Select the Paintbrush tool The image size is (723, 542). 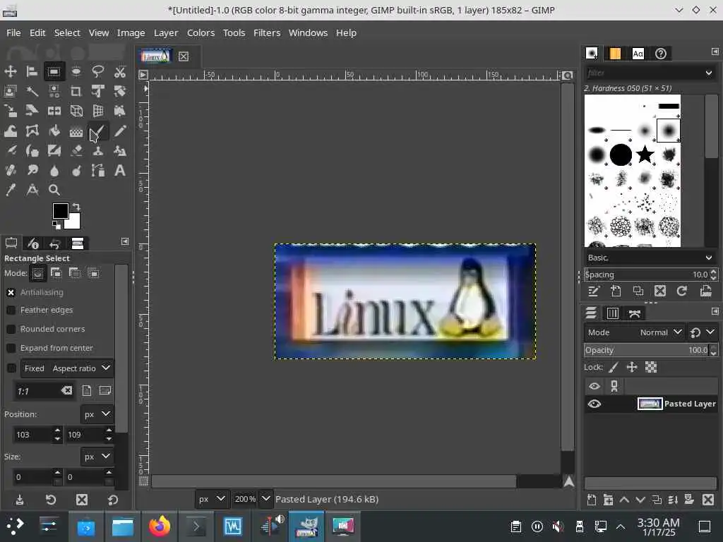pos(97,131)
